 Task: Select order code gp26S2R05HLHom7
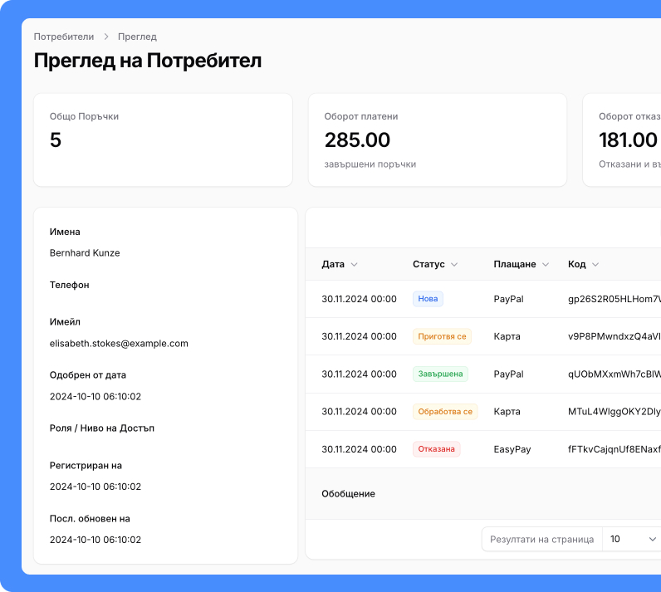614,299
